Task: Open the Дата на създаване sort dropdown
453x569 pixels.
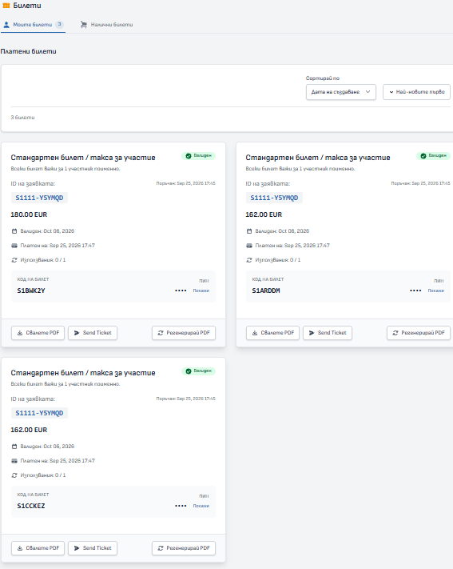Action: click(x=341, y=92)
